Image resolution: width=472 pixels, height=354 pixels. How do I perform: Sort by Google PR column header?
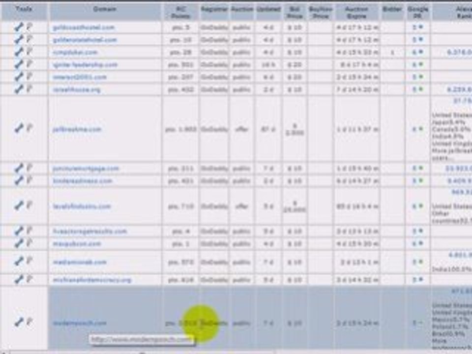(x=418, y=12)
